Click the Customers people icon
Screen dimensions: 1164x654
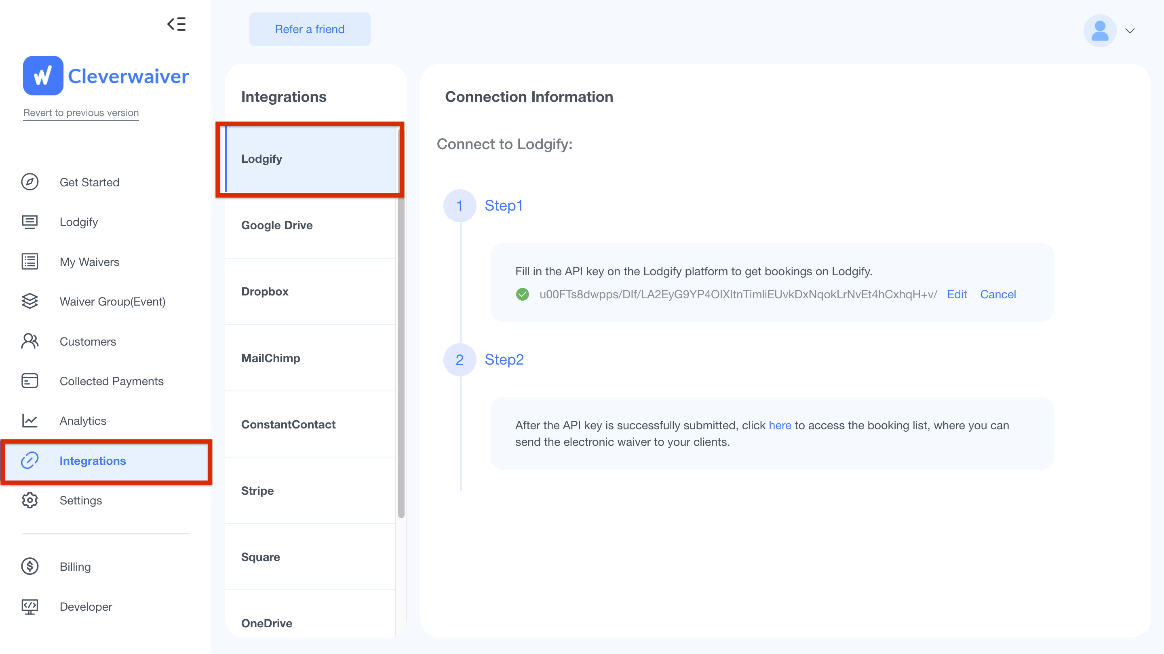point(30,341)
